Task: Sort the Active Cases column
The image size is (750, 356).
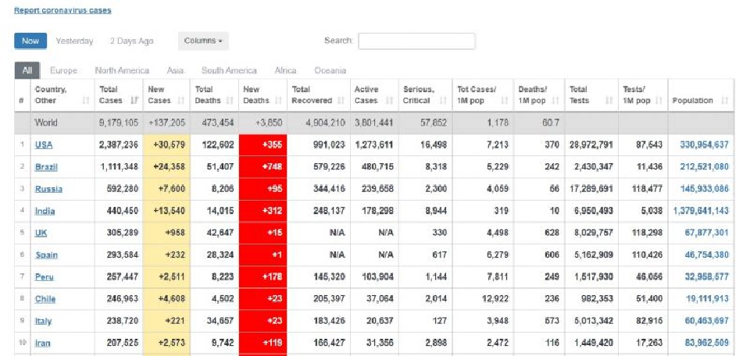Action: pos(389,101)
